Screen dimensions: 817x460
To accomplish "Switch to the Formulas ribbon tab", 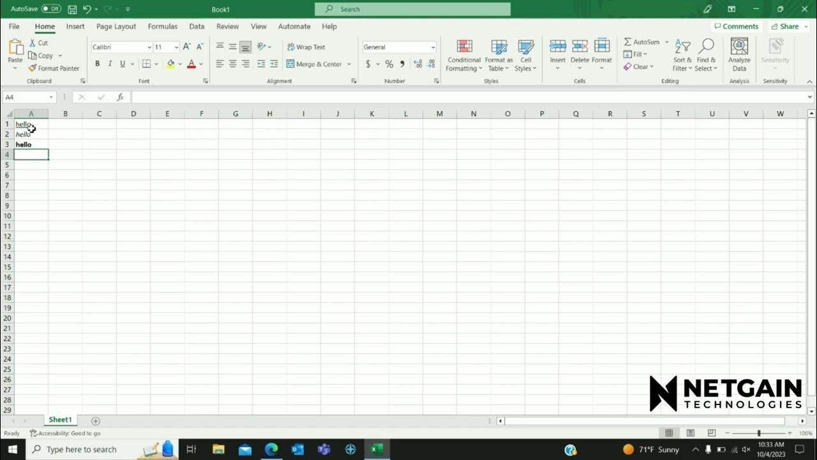I will tap(162, 26).
